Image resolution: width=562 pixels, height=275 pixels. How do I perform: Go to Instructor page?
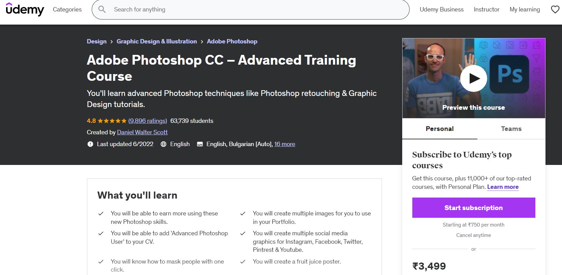point(486,9)
